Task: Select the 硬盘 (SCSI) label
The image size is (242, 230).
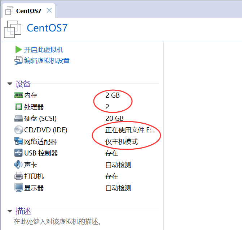Action: (x=40, y=118)
